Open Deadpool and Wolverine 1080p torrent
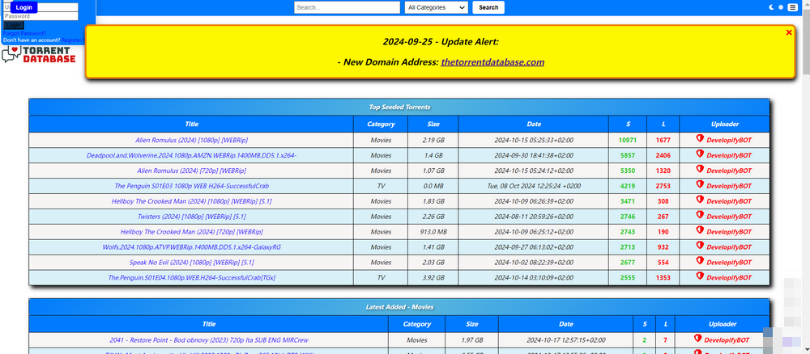 click(192, 155)
